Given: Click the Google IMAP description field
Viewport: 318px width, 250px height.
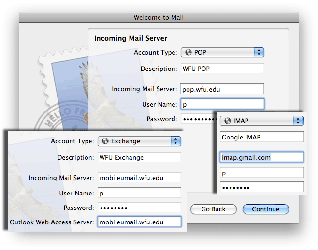Looking at the screenshot, I should pos(261,137).
